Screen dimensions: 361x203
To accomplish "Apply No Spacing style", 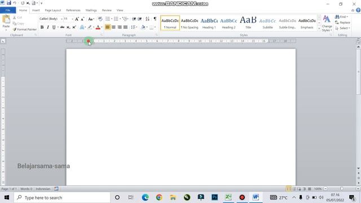I will point(190,23).
